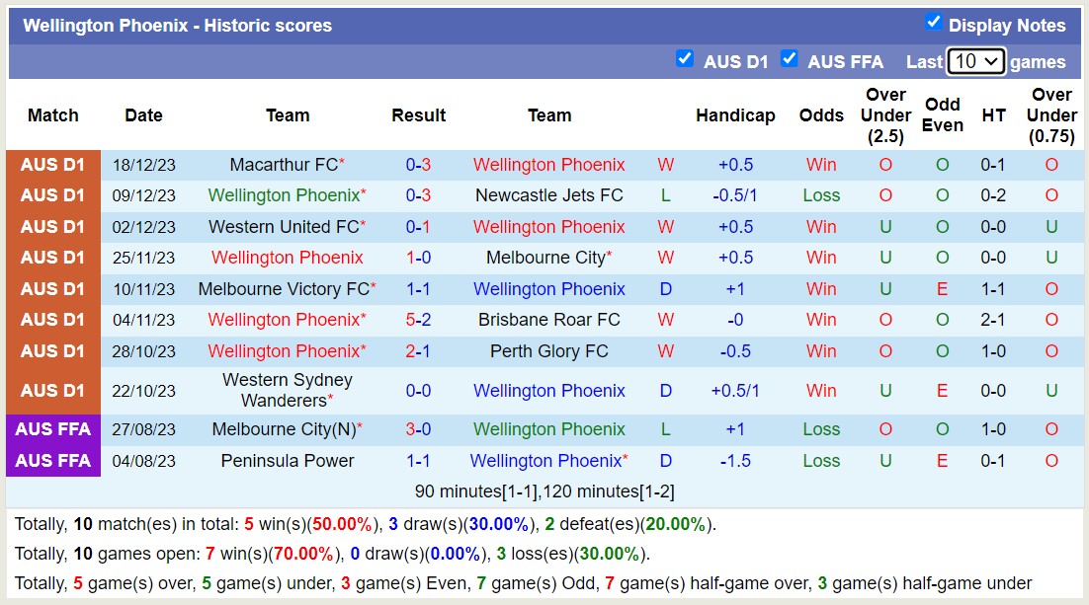Disable the AUS D1 filter checkbox
Image resolution: width=1089 pixels, height=605 pixels.
pos(685,59)
